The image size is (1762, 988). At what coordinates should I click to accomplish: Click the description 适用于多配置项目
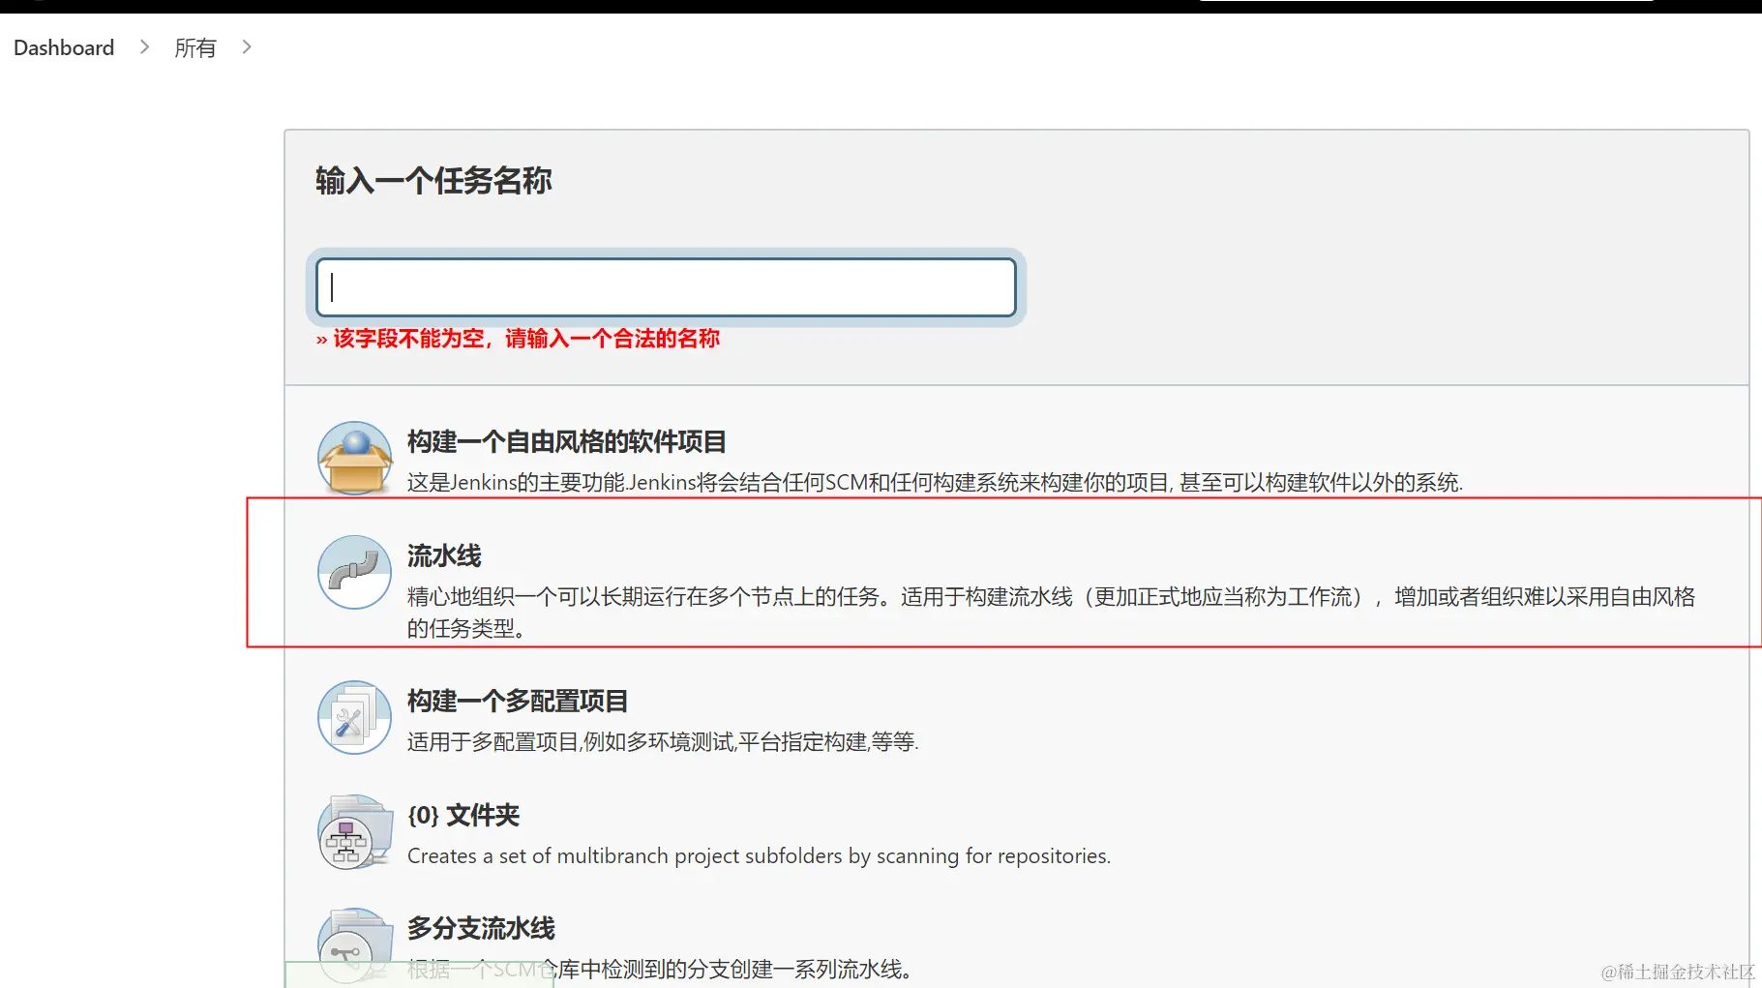coord(663,742)
